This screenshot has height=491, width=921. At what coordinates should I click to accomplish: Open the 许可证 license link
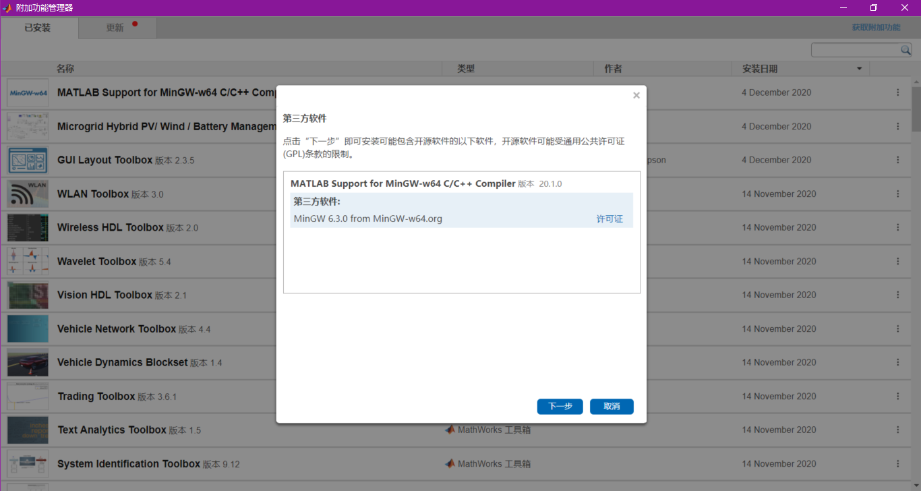[x=610, y=219]
